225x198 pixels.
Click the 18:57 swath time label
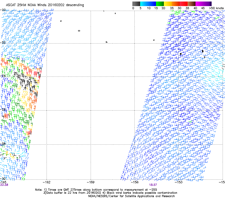(x=153, y=185)
